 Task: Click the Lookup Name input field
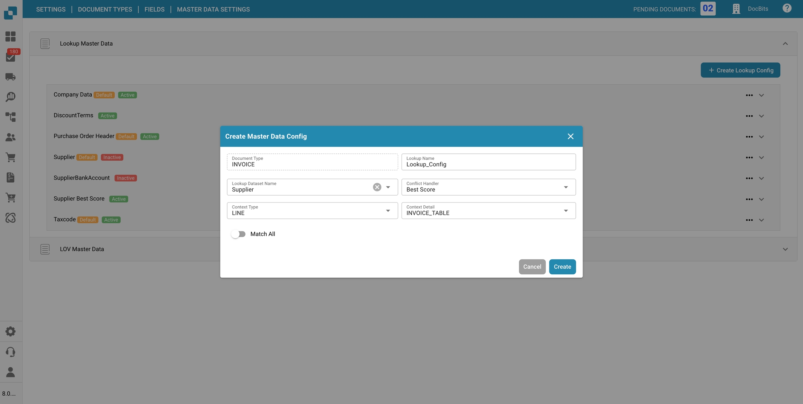[x=488, y=164]
